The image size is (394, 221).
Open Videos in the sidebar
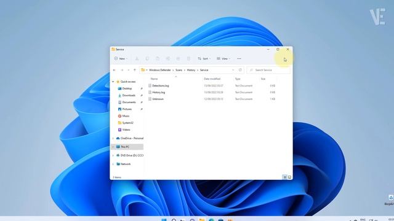(126, 130)
